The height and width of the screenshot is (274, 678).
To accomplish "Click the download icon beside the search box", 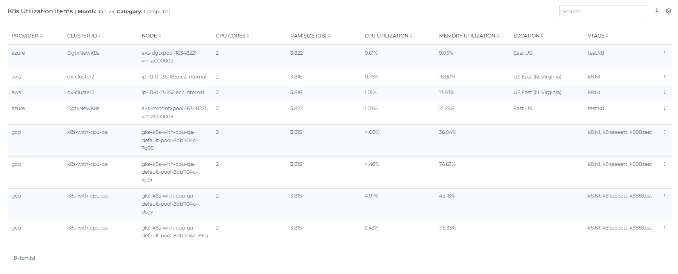I will pos(657,11).
